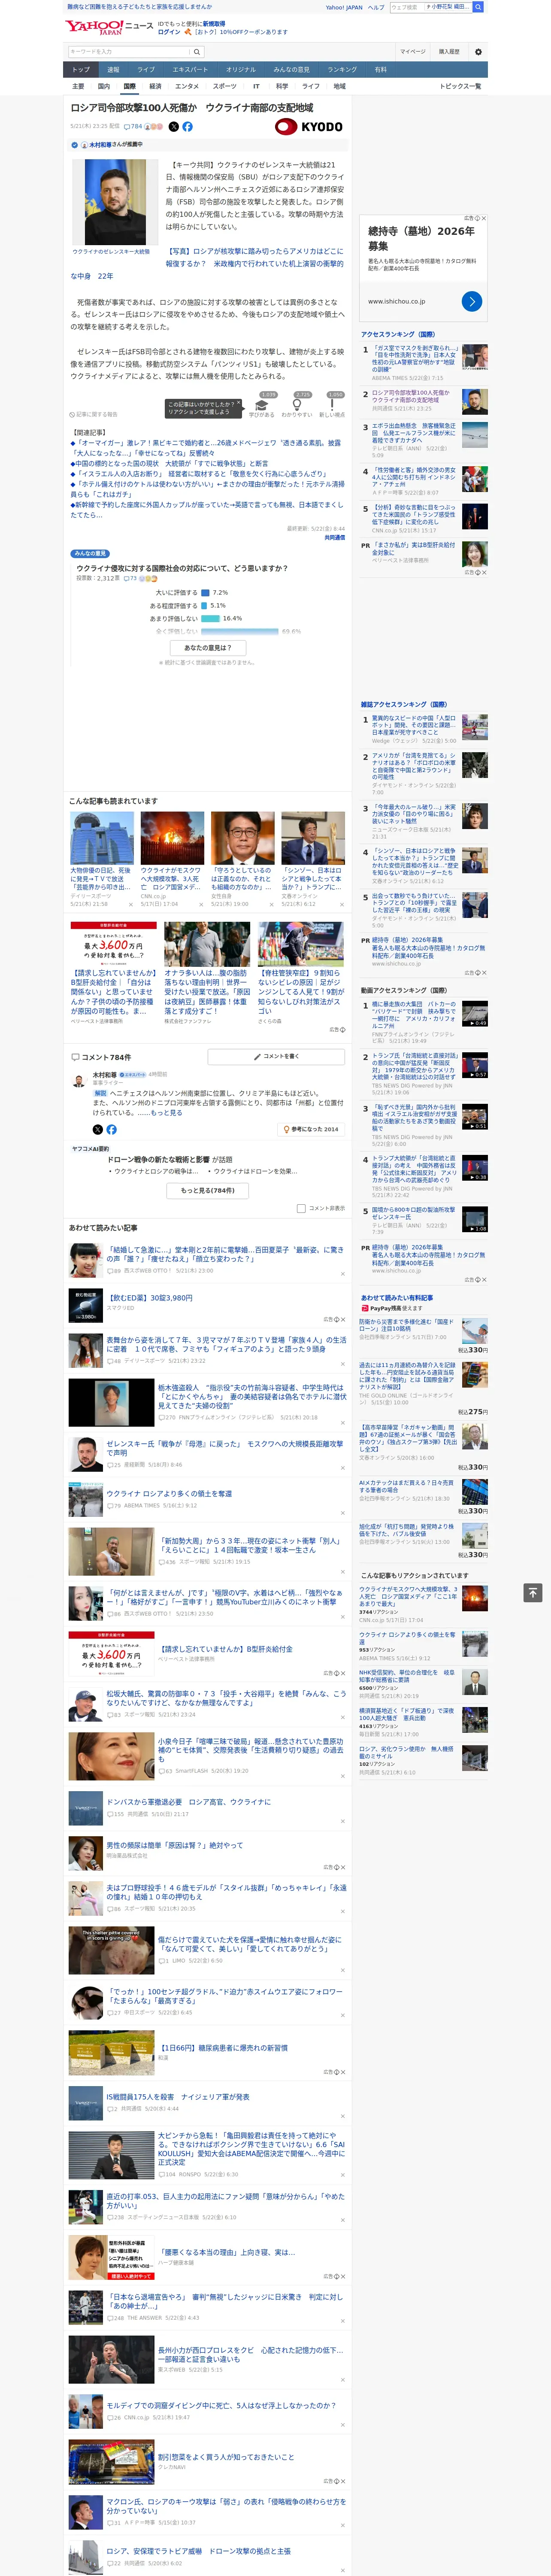This screenshot has height=2576, width=551.
Task: Open the みんなの意見 tab
Action: point(291,70)
